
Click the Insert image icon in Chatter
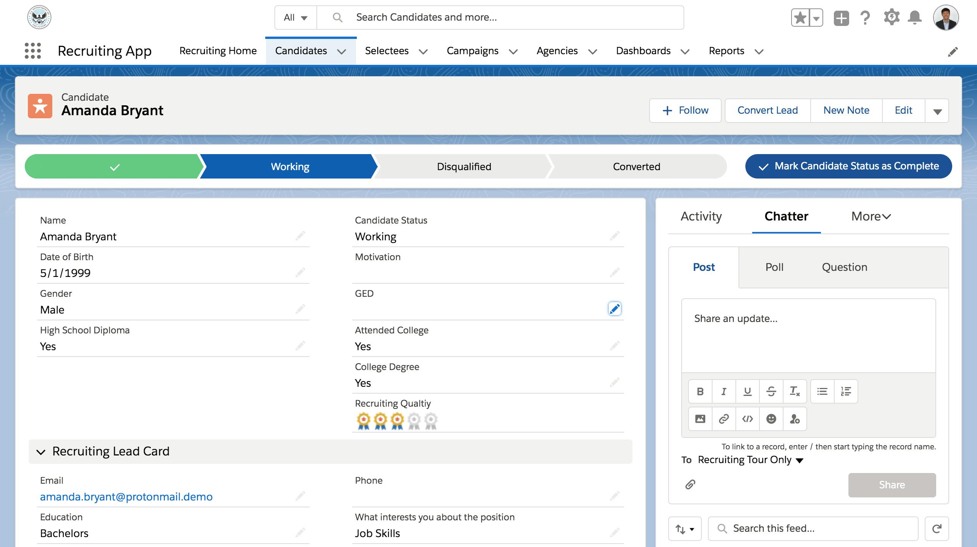click(700, 419)
